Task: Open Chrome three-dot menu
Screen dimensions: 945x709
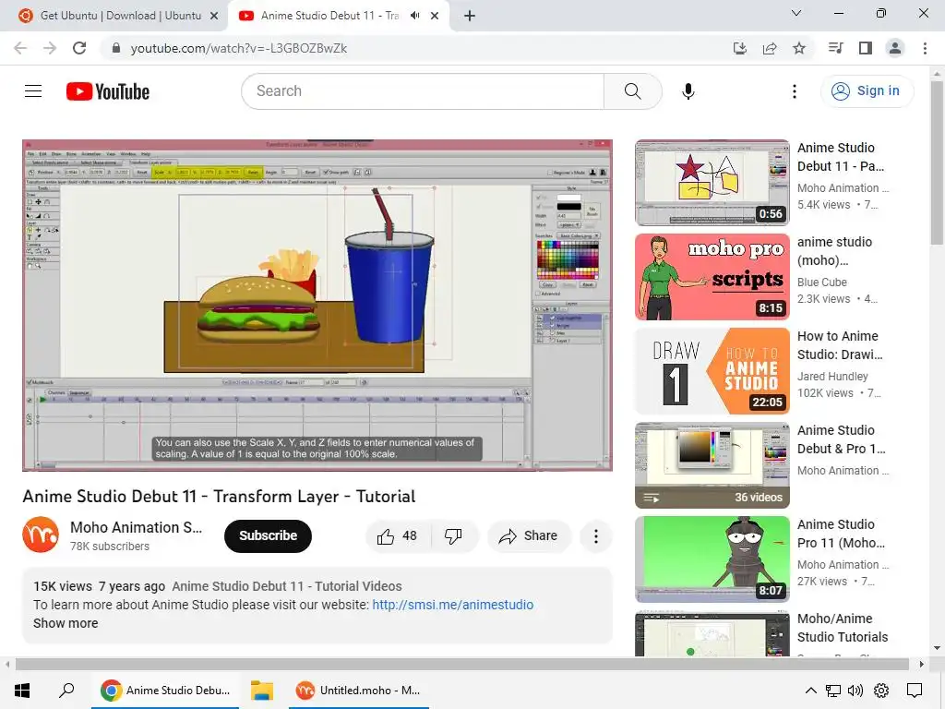Action: pos(925,48)
